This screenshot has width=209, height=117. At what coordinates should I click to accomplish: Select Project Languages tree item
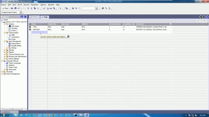[x=15, y=63]
